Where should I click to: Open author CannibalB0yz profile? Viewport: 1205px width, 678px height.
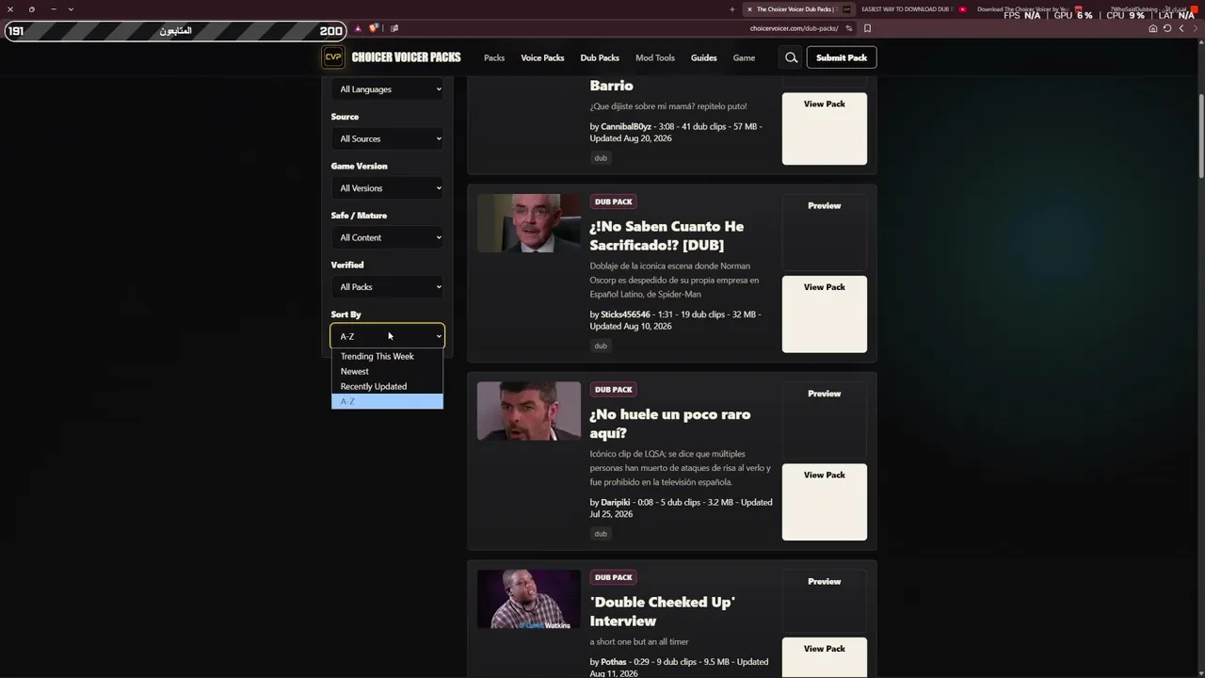pyautogui.click(x=626, y=126)
